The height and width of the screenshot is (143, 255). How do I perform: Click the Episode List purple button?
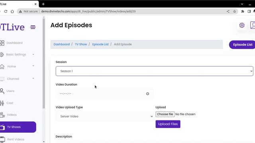[x=242, y=44]
